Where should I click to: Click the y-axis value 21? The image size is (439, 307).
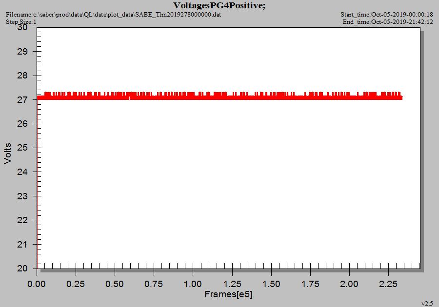click(22, 244)
